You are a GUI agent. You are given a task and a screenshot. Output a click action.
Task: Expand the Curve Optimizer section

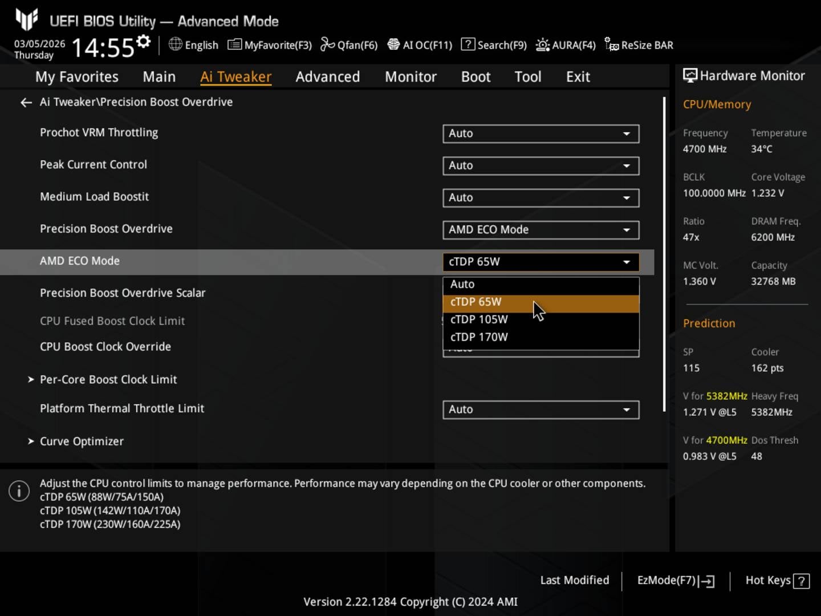coord(81,441)
